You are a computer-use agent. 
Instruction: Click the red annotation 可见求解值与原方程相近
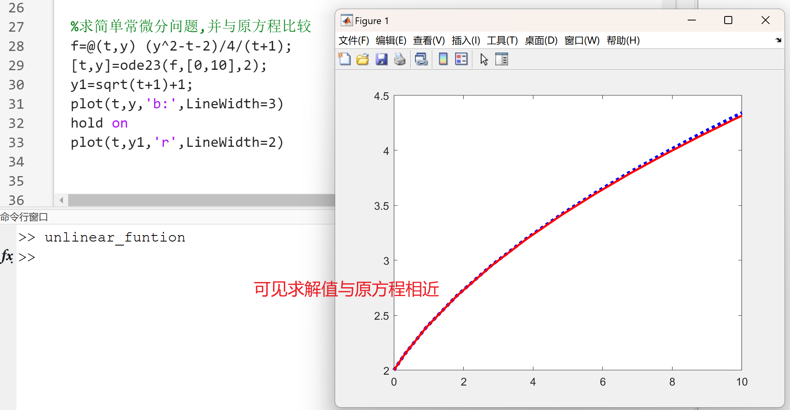(346, 289)
